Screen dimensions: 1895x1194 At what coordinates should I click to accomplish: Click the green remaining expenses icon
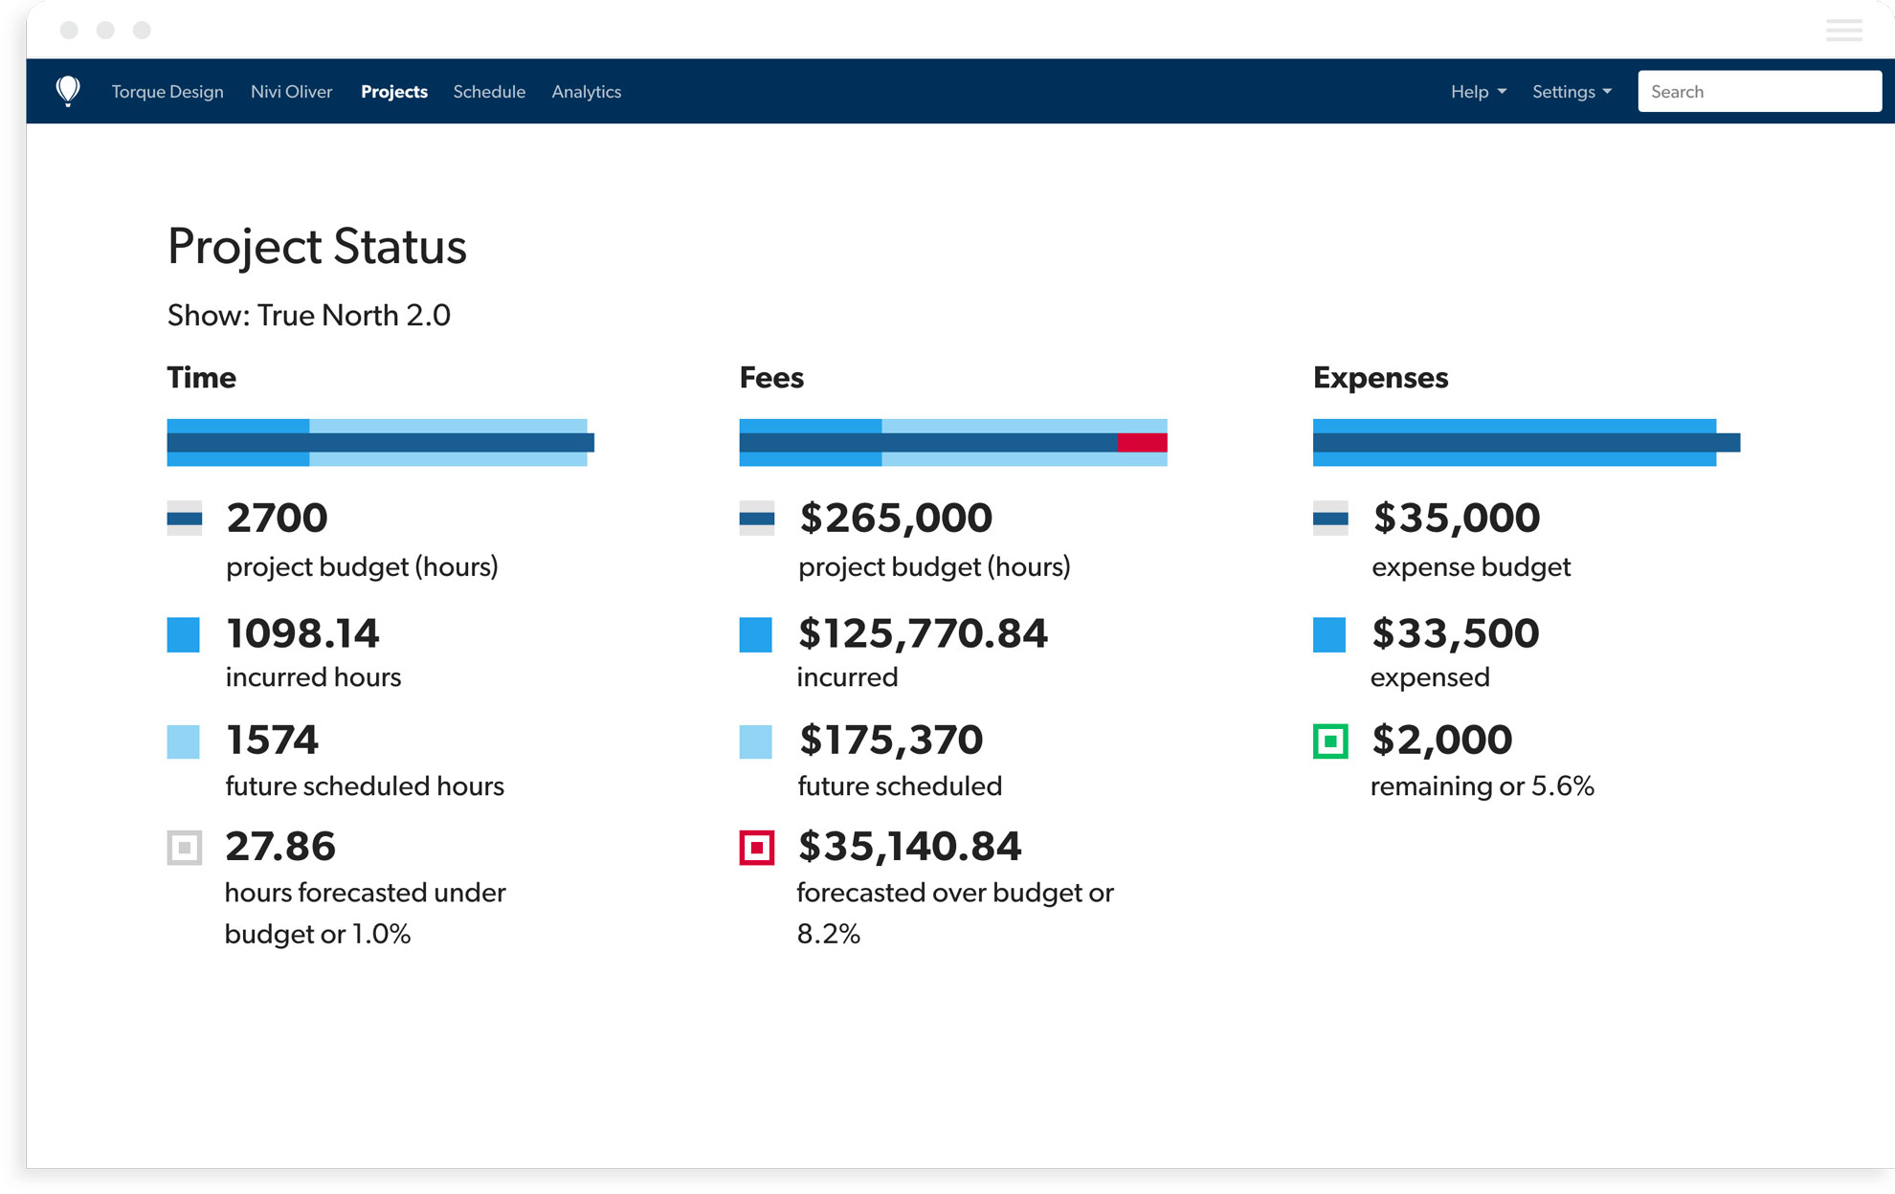tap(1330, 741)
